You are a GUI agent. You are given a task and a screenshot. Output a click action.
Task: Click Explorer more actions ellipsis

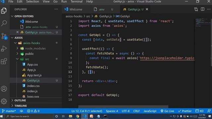[56, 9]
